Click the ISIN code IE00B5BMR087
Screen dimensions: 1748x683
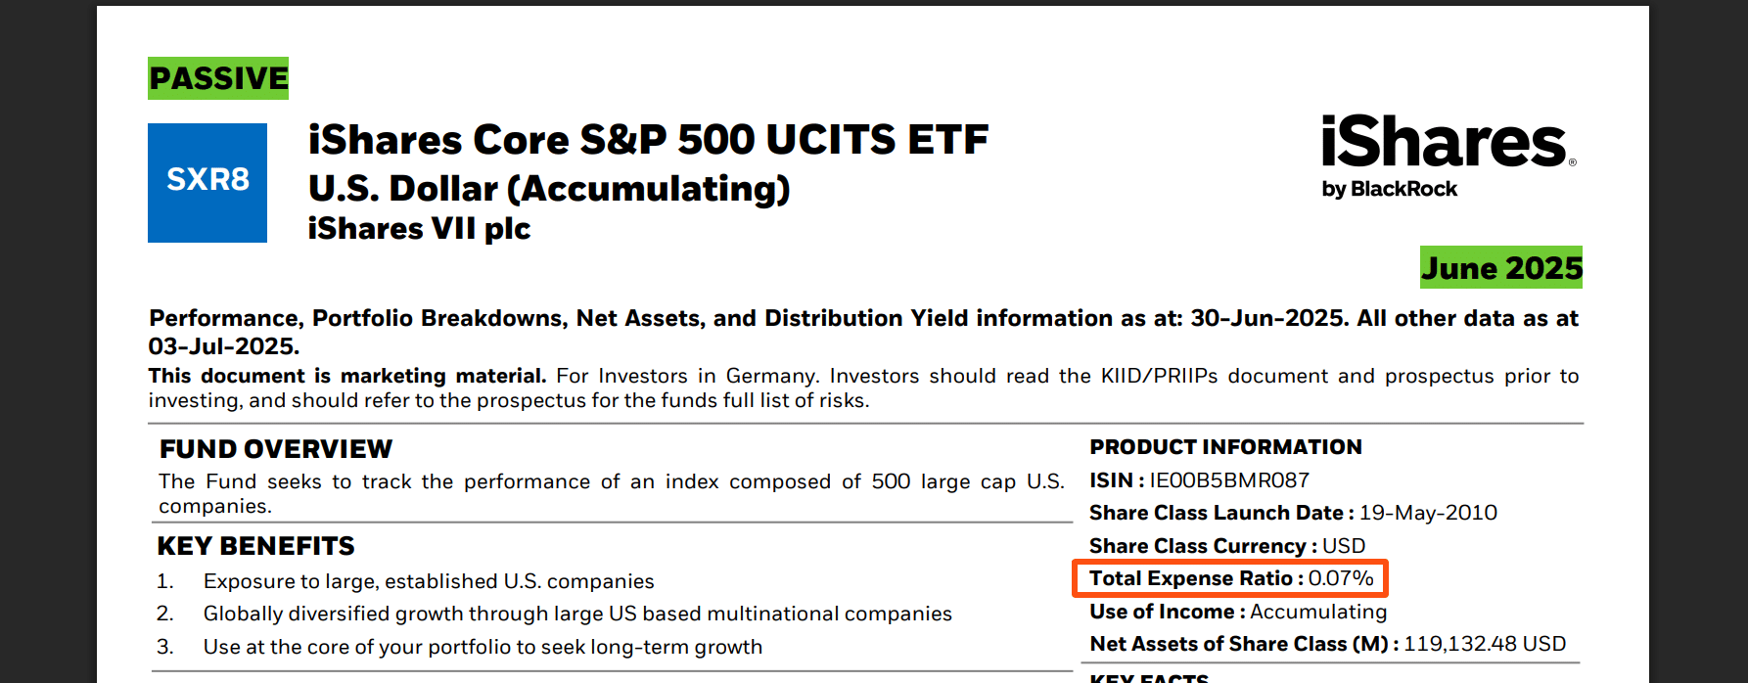[x=1229, y=480]
